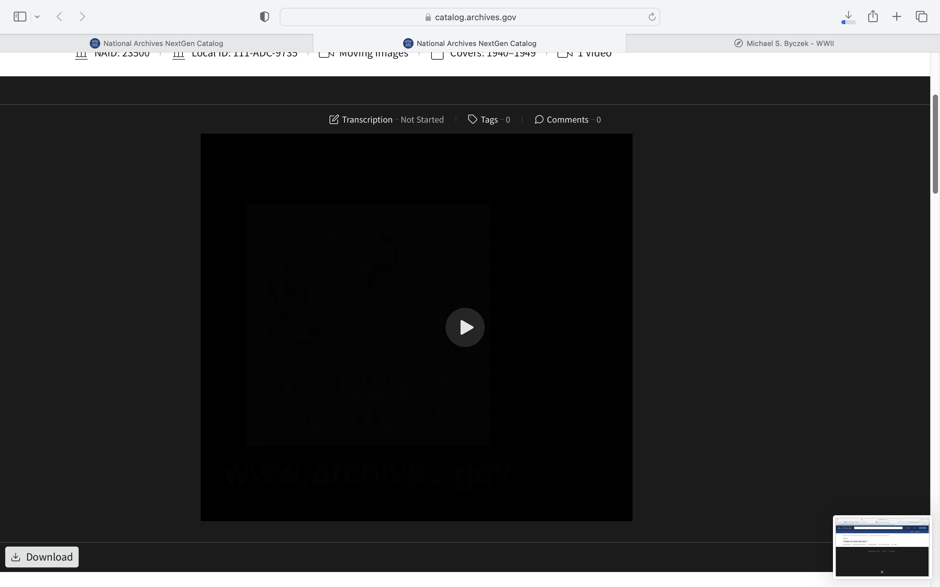The height and width of the screenshot is (587, 940).
Task: Open the Tags section
Action: [x=489, y=120]
